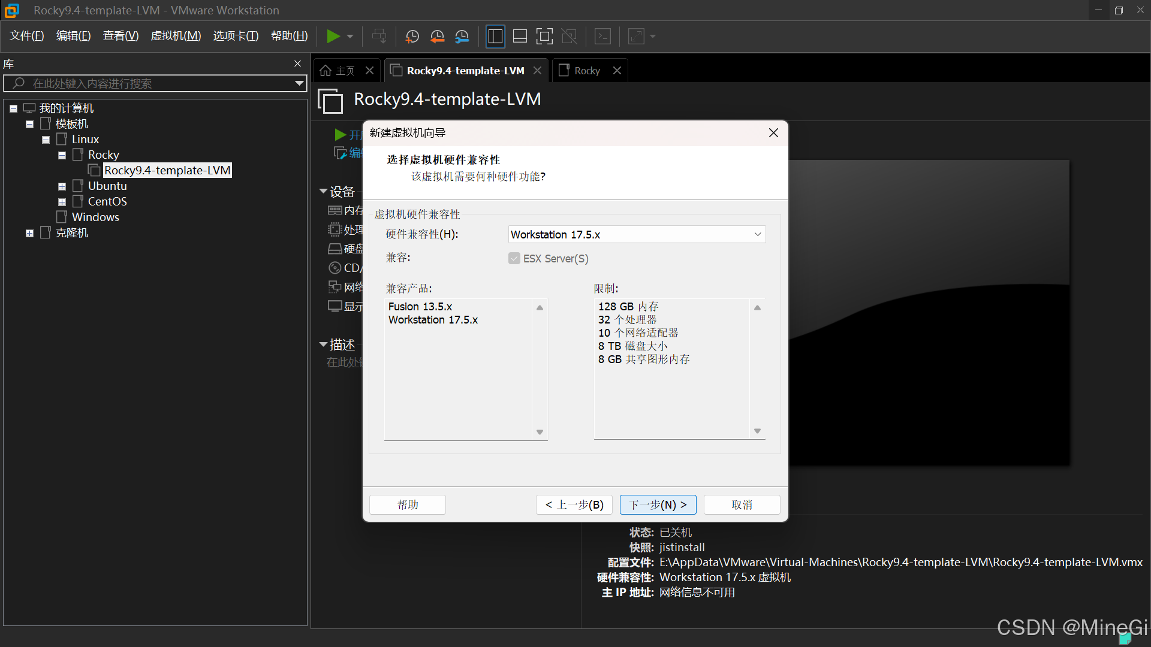Take a snapshot of the virtual machine
The image size is (1151, 647).
coord(412,37)
